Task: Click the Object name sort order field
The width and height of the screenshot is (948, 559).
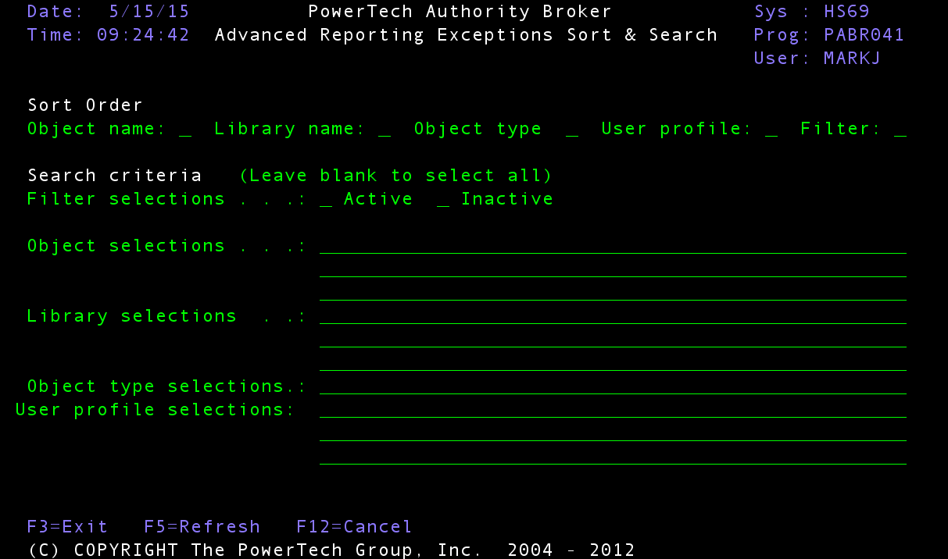Action: coord(185,130)
